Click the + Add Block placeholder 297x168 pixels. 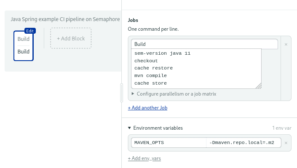coord(71,38)
